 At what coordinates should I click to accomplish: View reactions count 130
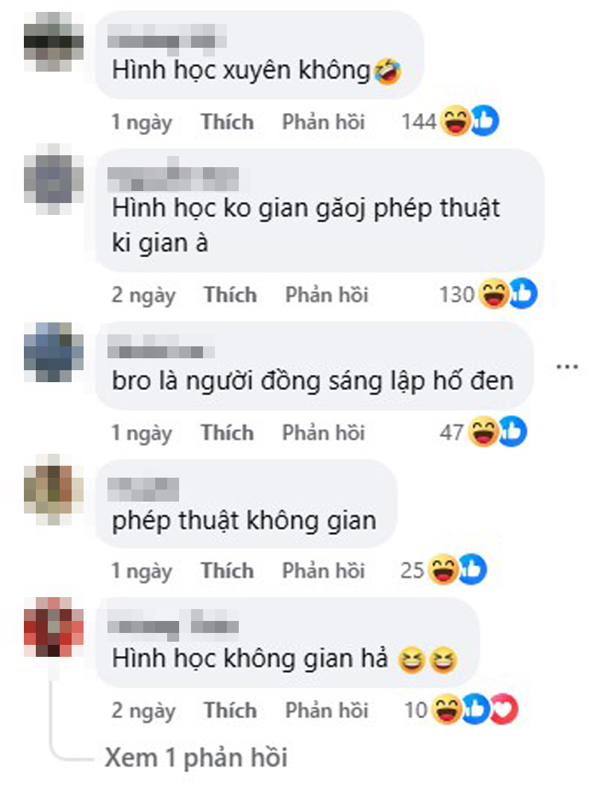[x=456, y=295]
